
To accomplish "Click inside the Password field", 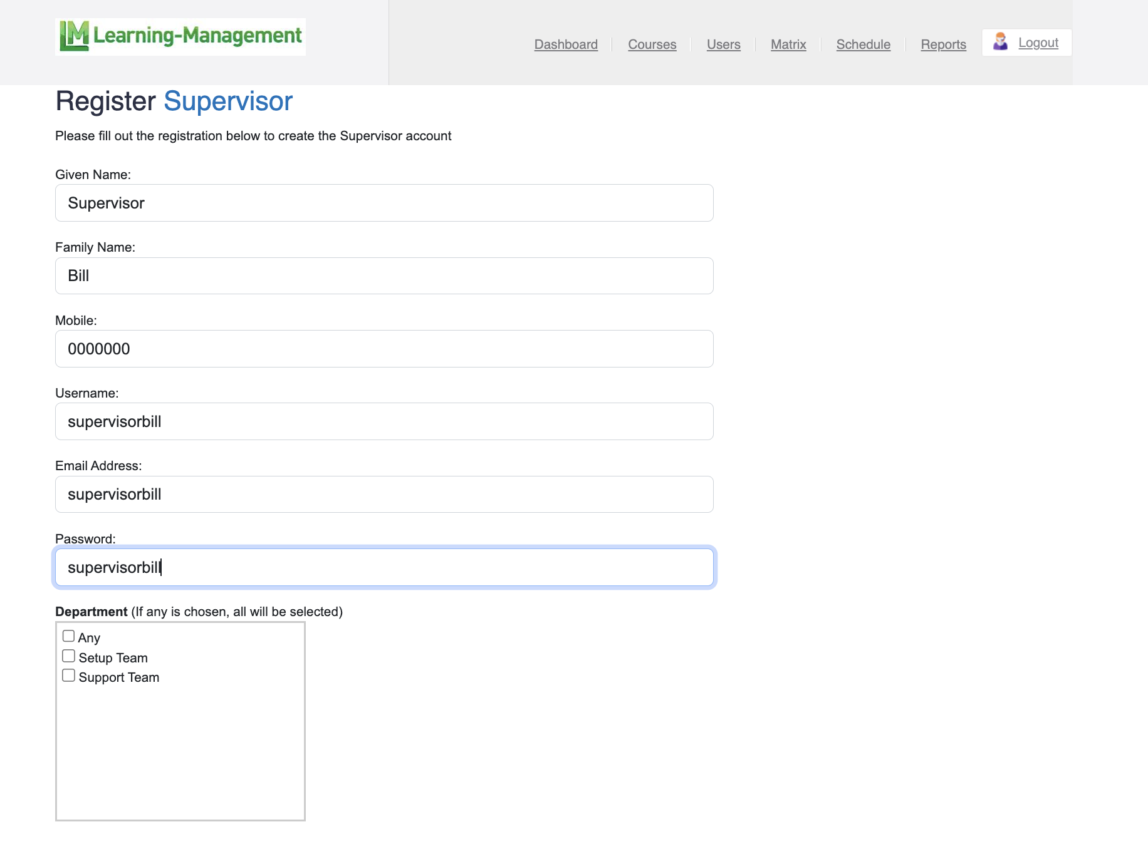I will point(384,567).
